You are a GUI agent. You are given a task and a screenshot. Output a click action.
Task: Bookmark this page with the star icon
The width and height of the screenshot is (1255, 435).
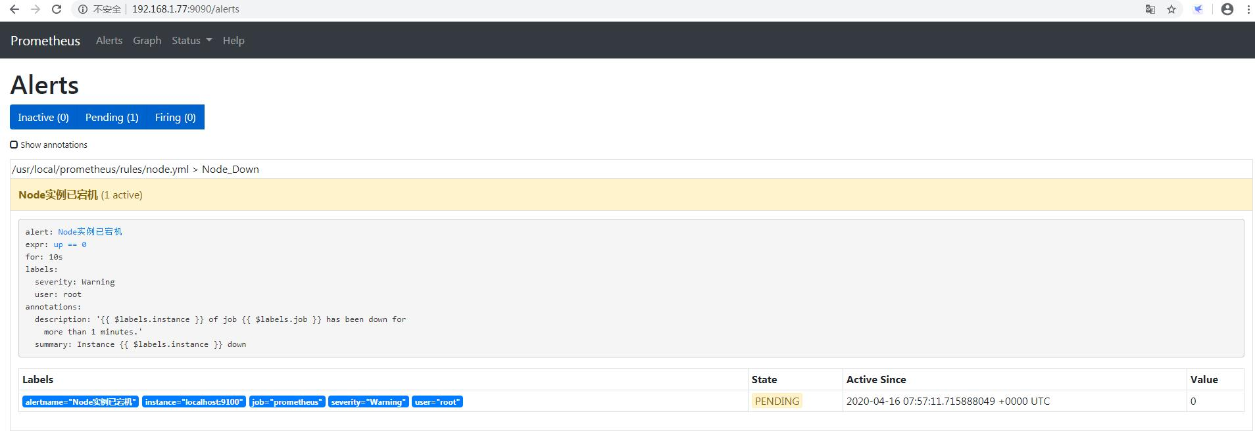click(1171, 9)
